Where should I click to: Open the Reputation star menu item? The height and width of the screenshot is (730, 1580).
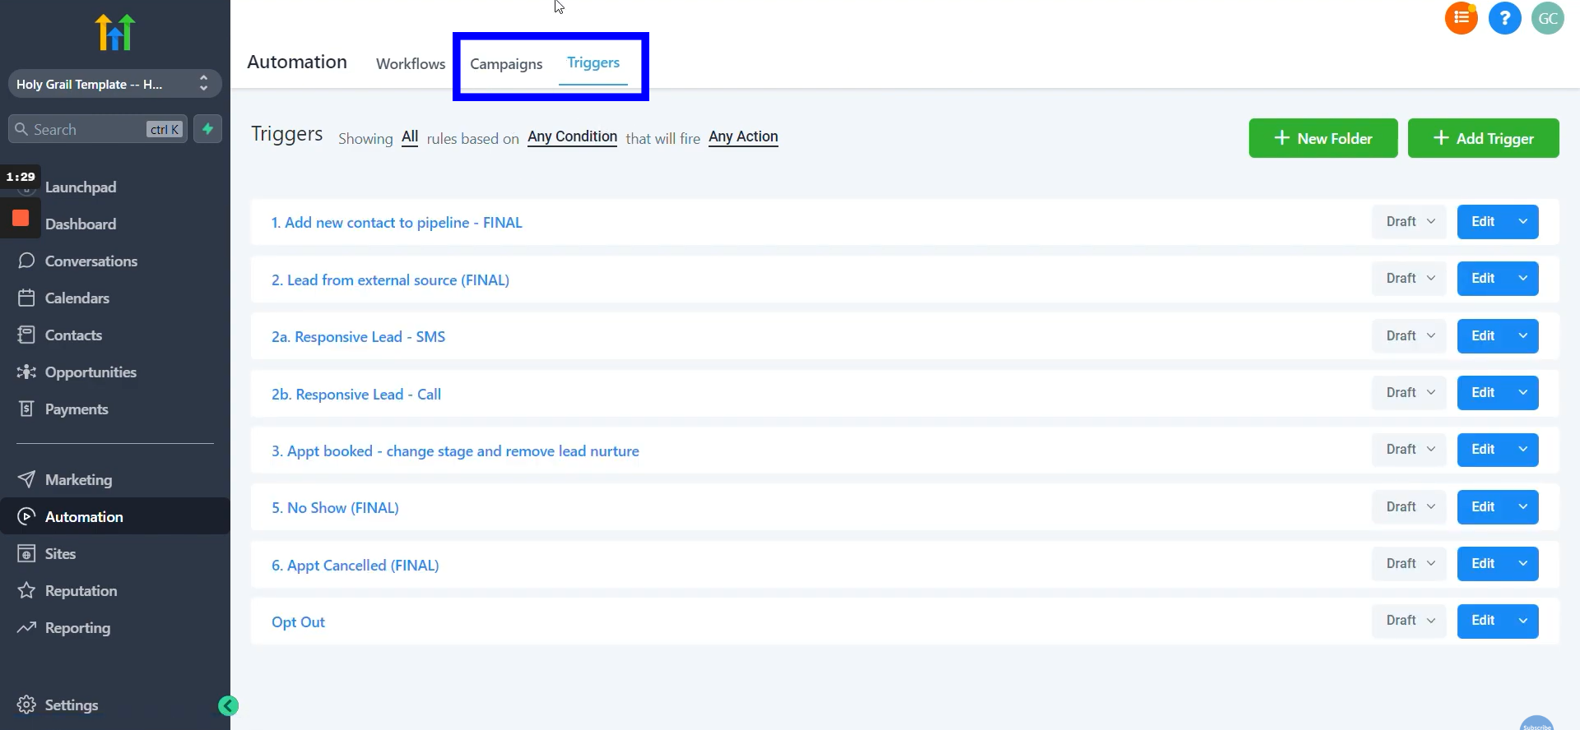[x=81, y=591]
